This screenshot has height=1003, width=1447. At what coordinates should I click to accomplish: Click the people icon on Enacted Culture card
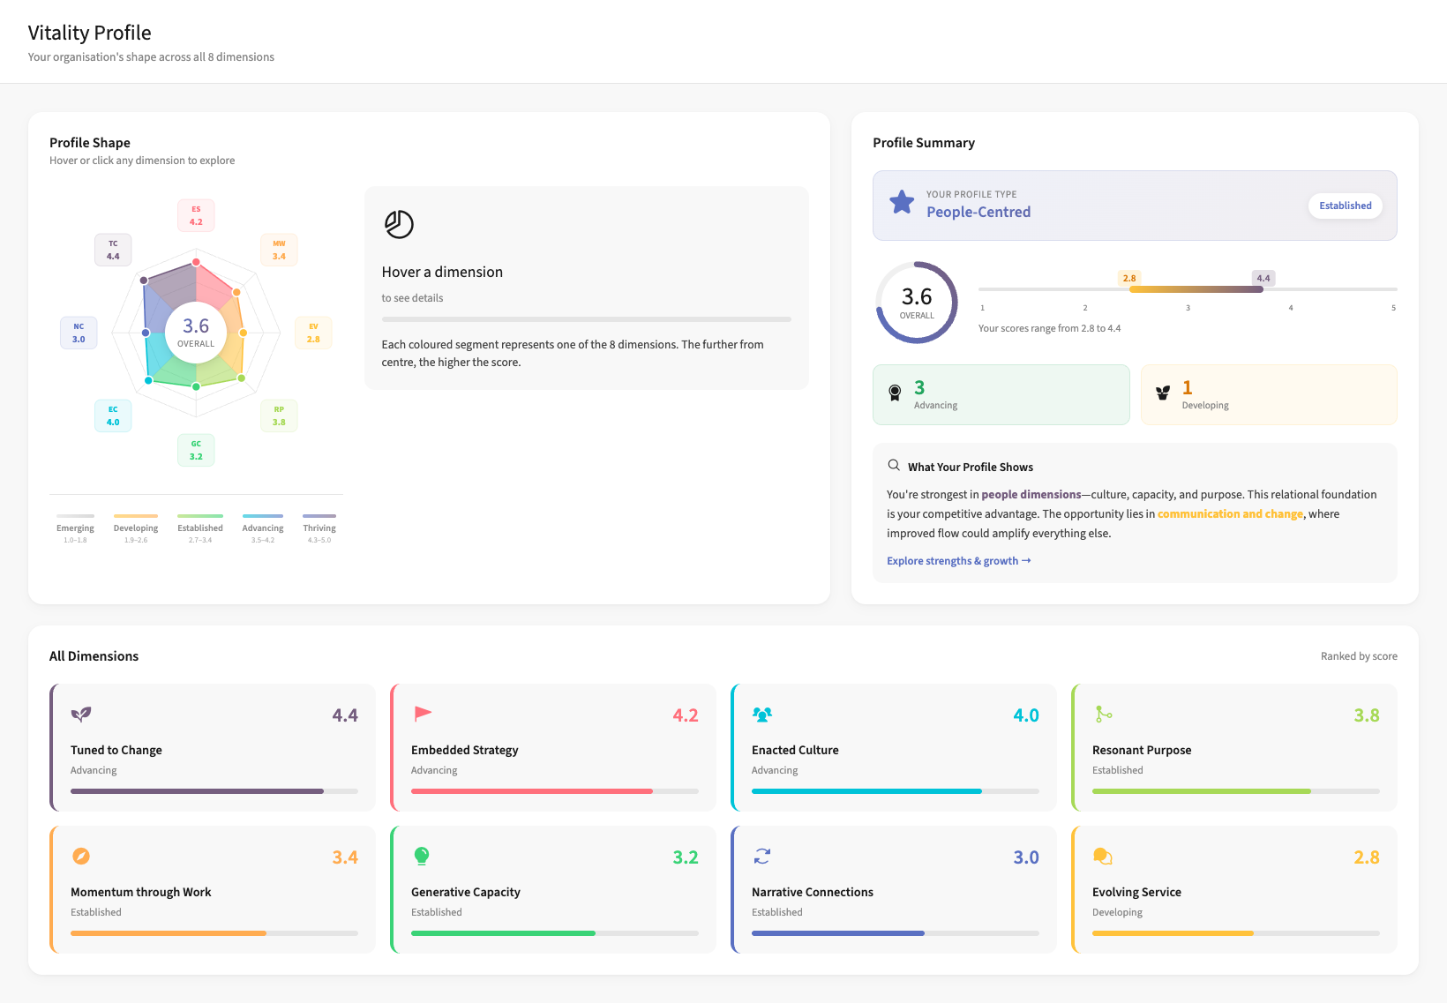click(x=762, y=715)
